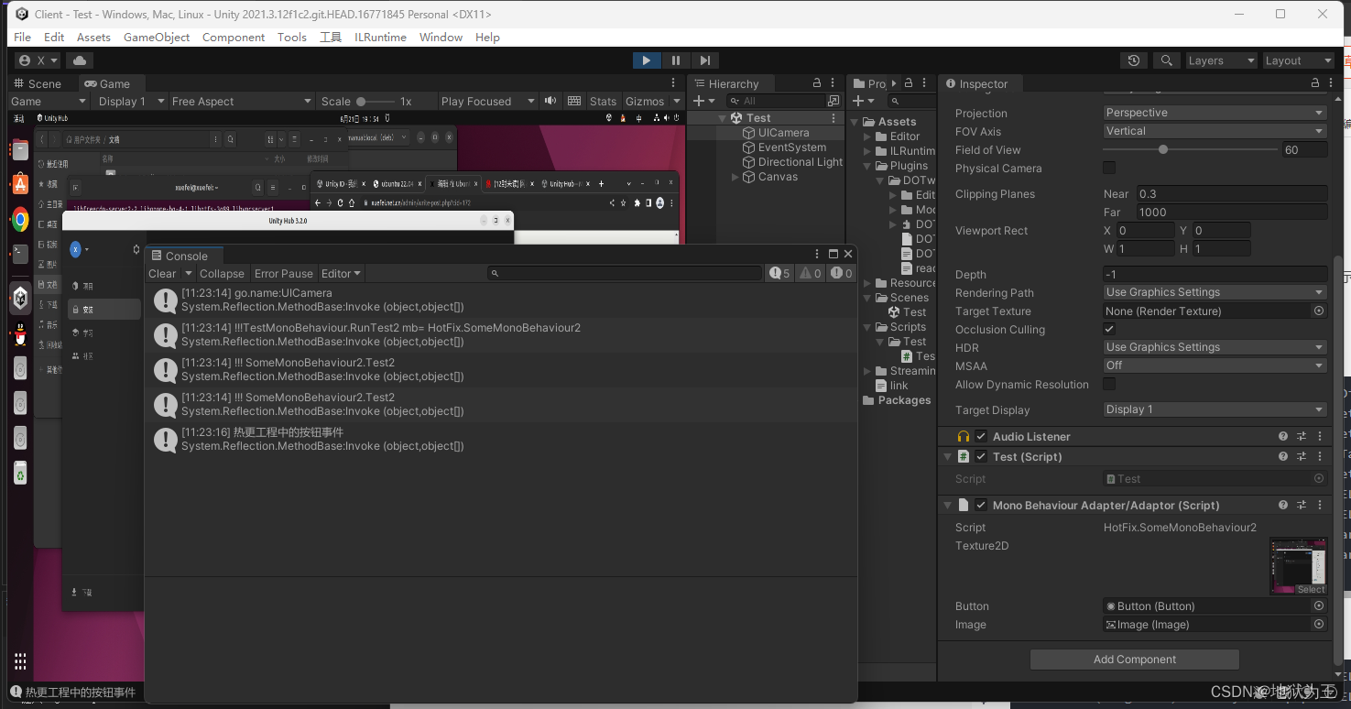Open the FOV Axis dropdown (Vertical)

pos(1215,131)
